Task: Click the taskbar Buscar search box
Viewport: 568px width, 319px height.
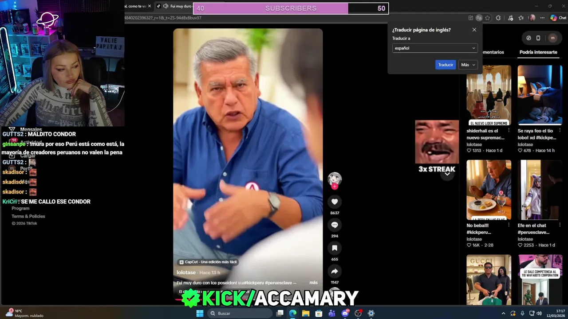Action: click(x=240, y=313)
